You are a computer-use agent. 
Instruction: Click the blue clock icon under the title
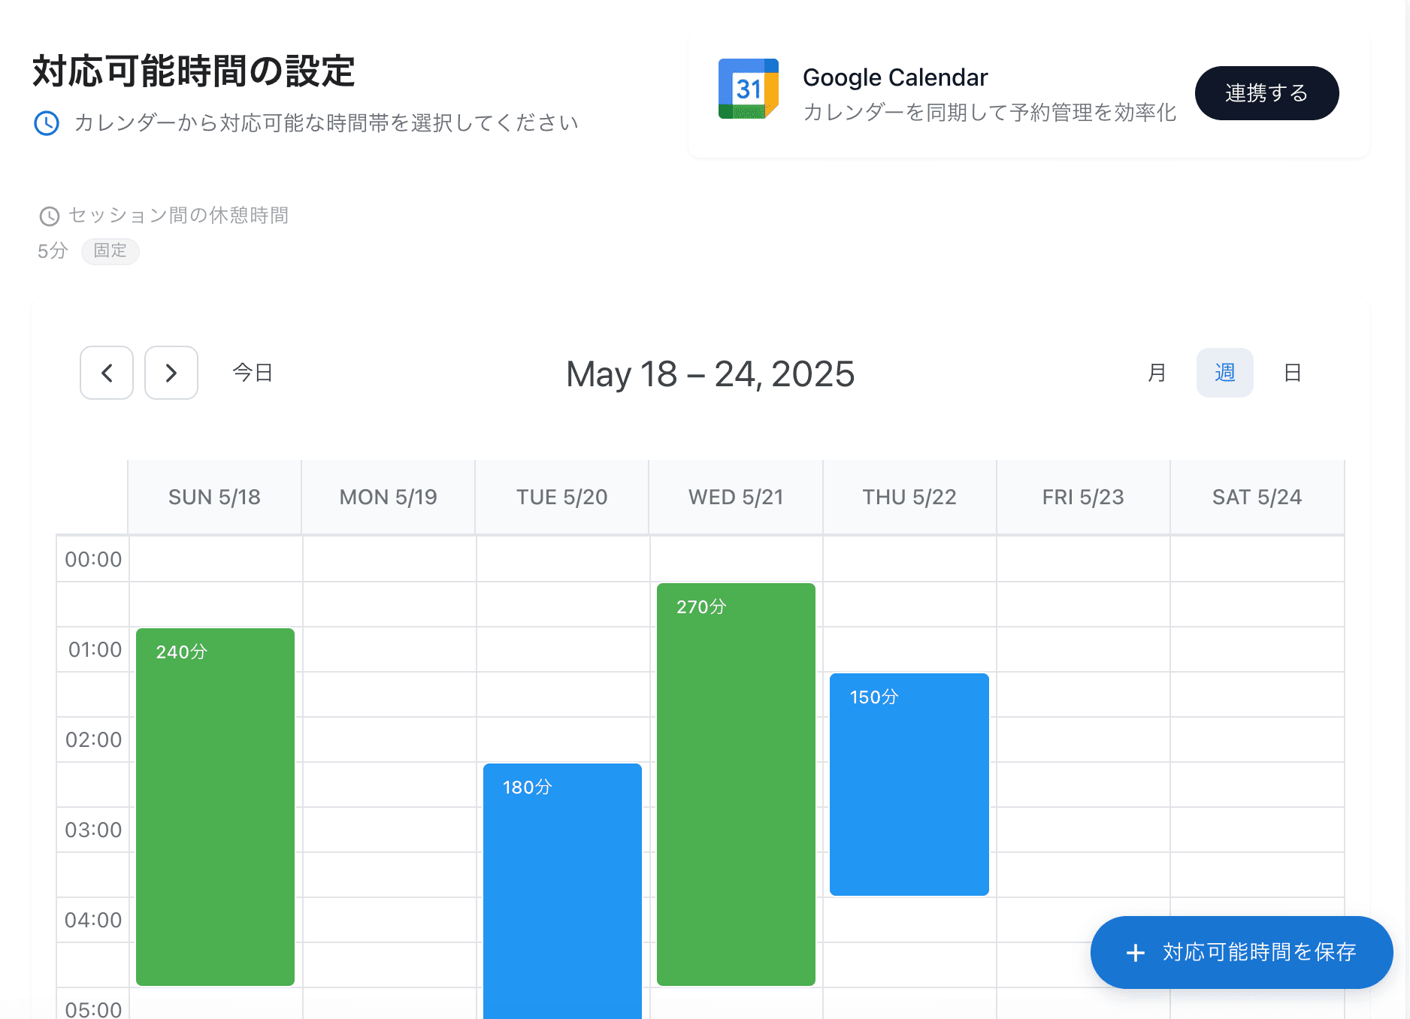point(47,123)
